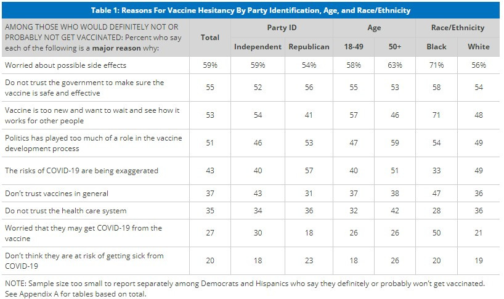The image size is (504, 299).
Task: Click the table title banner
Action: pos(251,10)
